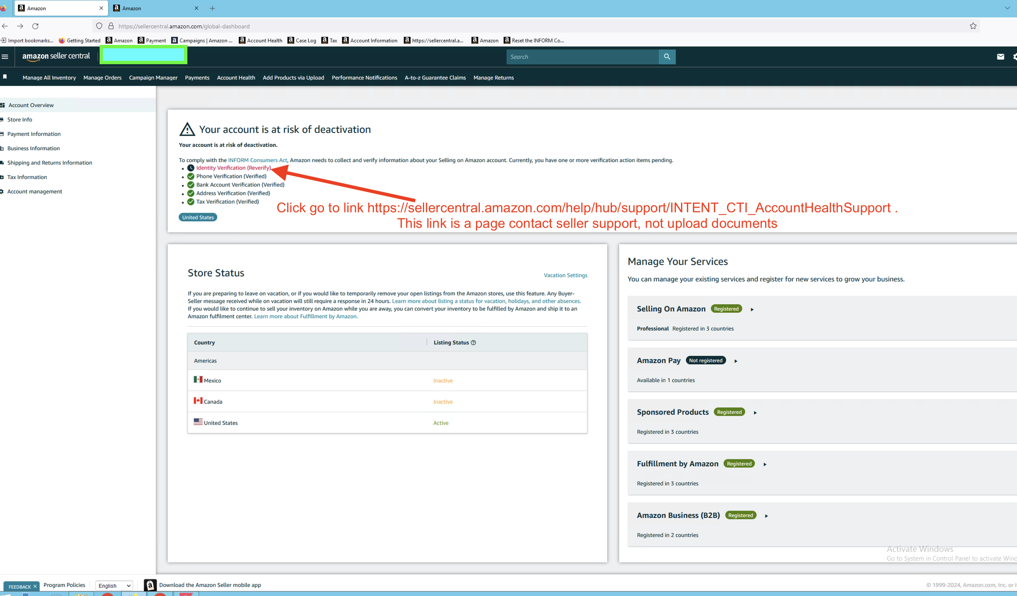1017x596 pixels.
Task: Open A-to-z Guarantee Claims menu item
Action: tap(435, 77)
